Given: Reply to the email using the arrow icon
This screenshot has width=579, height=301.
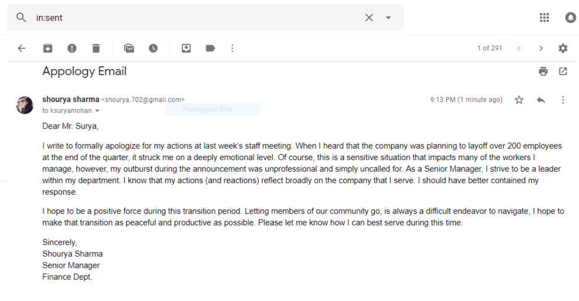Looking at the screenshot, I should click(x=541, y=100).
